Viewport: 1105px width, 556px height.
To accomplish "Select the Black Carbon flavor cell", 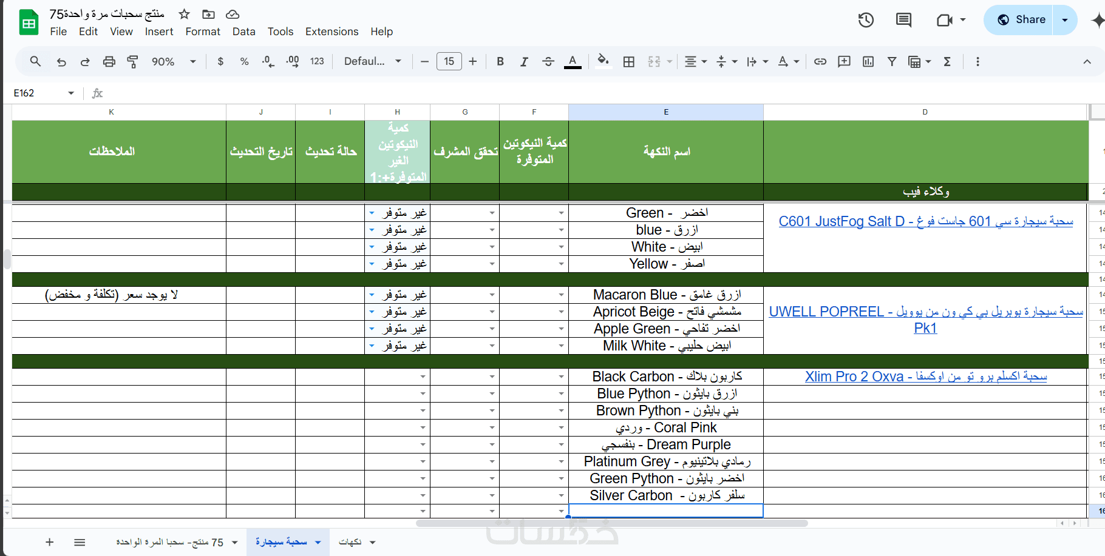I will [x=666, y=377].
